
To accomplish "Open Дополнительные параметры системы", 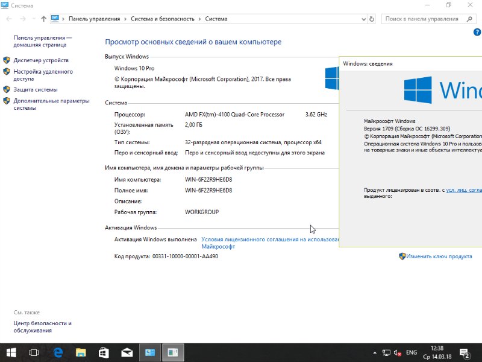I will pyautogui.click(x=51, y=104).
